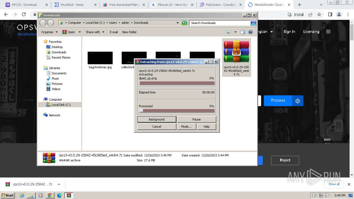The image size is (354, 199).
Task: Switch to MetaDefender Cloud tab
Action: pos(268,5)
